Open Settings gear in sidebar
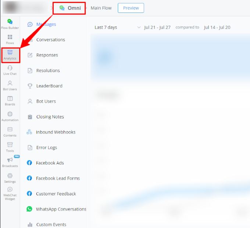The width and height of the screenshot is (250, 228). [x=10, y=178]
